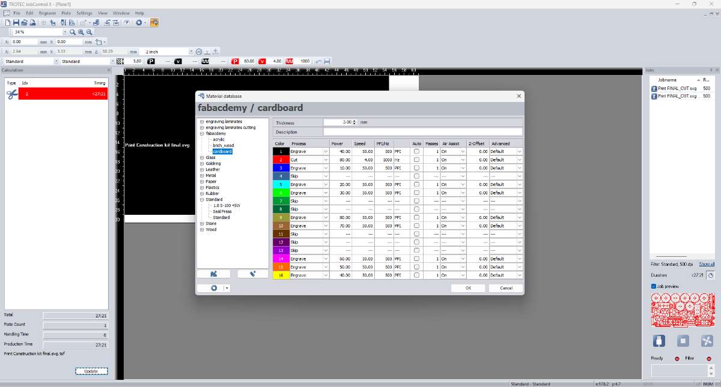Click Update button in Calculation panel

point(91,371)
